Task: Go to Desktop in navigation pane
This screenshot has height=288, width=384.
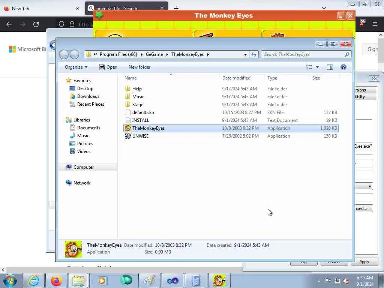Action: coord(85,88)
